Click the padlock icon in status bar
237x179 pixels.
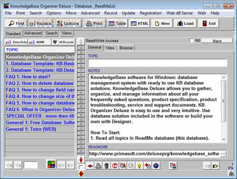[x=231, y=174]
